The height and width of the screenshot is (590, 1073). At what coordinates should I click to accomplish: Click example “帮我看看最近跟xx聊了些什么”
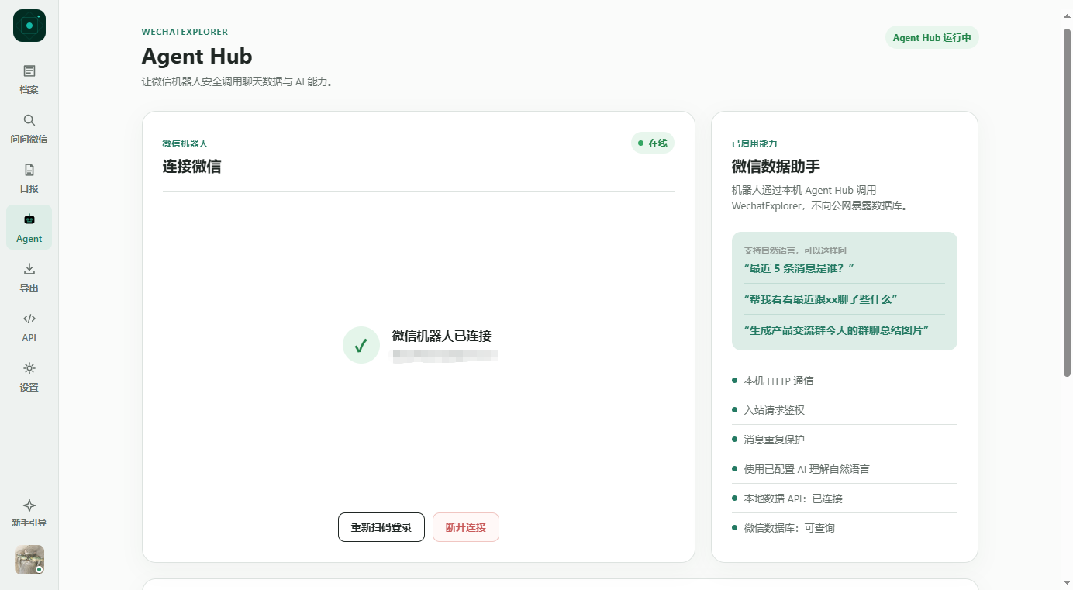pos(820,299)
